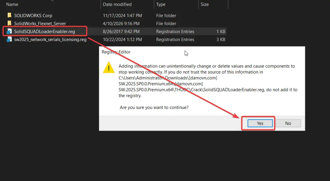Click the Registration Entries type of sw2025_network_serials_licensing.reg
Image resolution: width=330 pixels, height=181 pixels.
point(175,39)
